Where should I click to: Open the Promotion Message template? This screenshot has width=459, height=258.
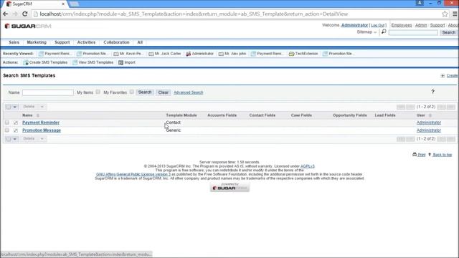[42, 130]
